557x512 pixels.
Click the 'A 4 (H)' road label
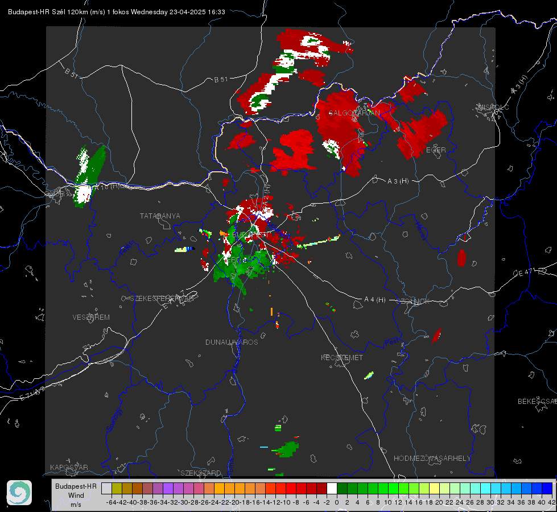375,300
